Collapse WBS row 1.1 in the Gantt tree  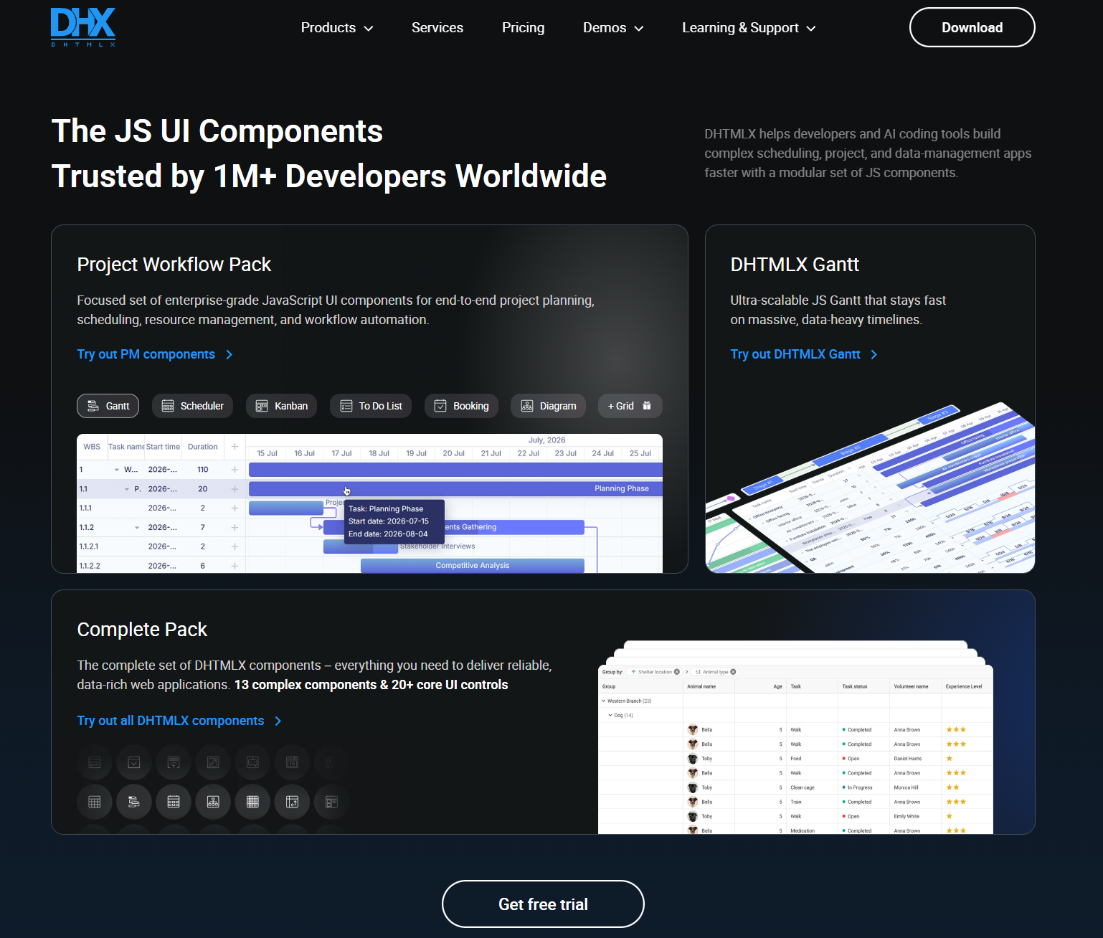coord(127,489)
